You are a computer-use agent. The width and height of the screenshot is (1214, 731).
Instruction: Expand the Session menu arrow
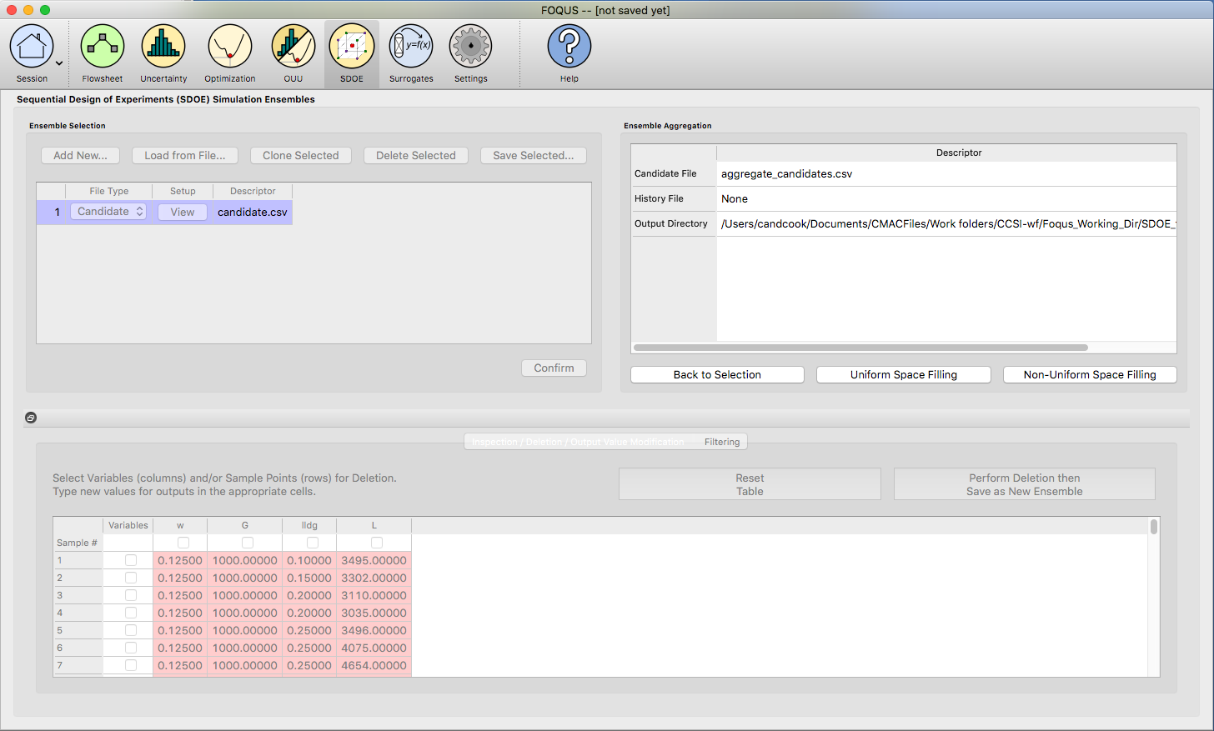coord(59,63)
